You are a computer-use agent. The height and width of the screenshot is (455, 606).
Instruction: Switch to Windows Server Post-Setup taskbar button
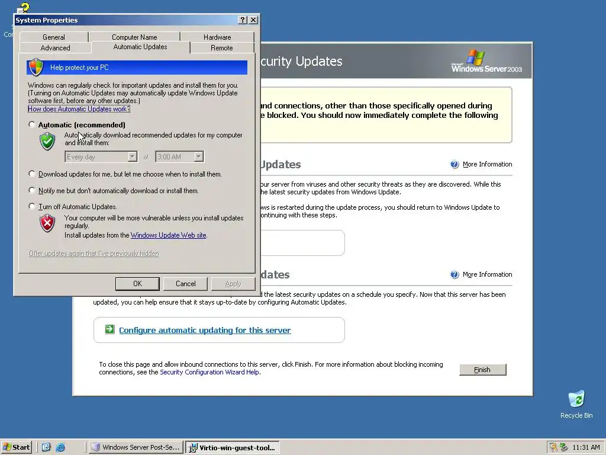point(136,447)
